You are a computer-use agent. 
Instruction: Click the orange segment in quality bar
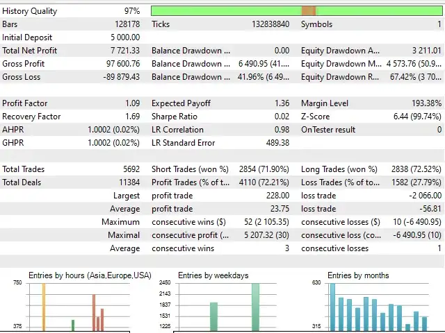309,11
